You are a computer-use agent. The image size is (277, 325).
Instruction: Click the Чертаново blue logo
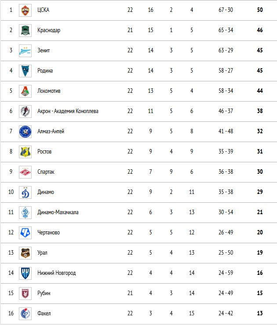25,233
